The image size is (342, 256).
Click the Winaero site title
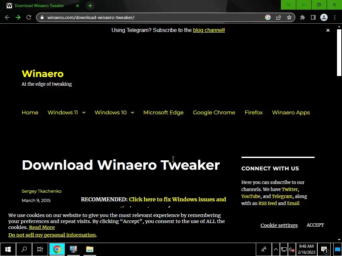[x=43, y=74]
